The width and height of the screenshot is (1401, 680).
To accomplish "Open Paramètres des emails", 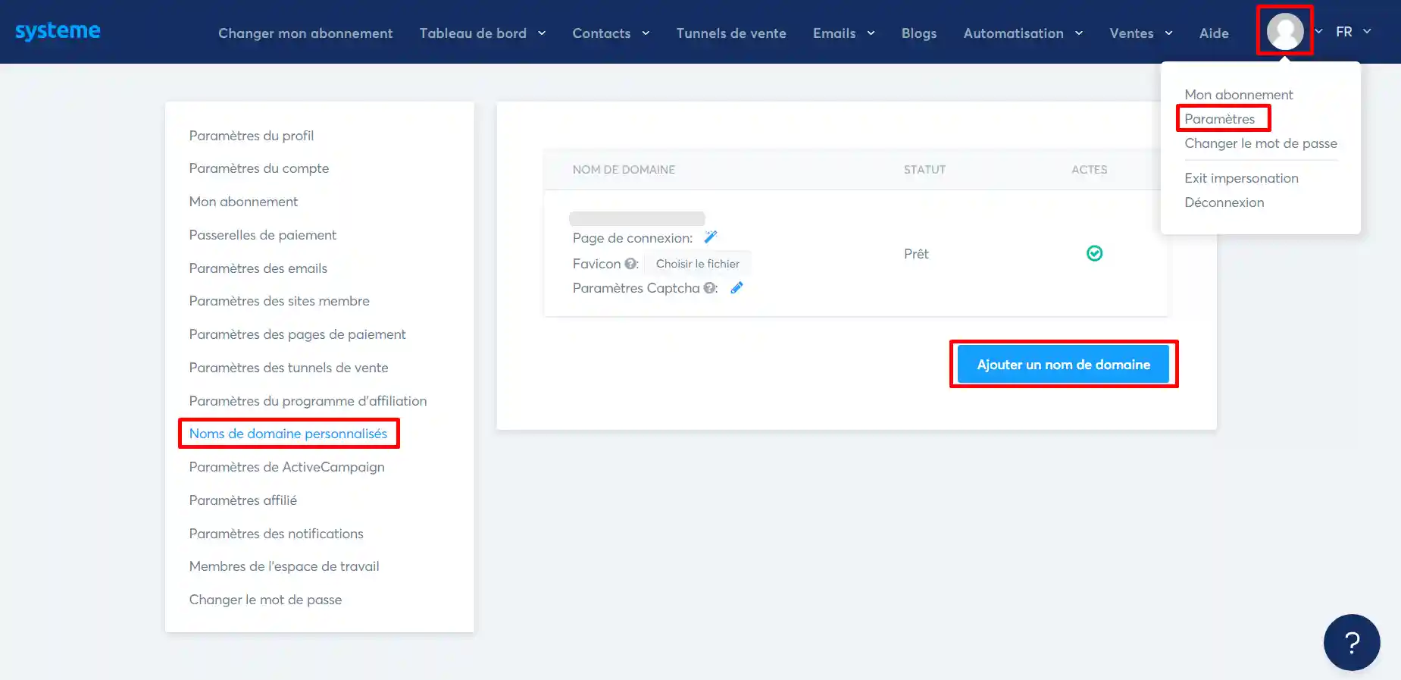I will pos(258,268).
